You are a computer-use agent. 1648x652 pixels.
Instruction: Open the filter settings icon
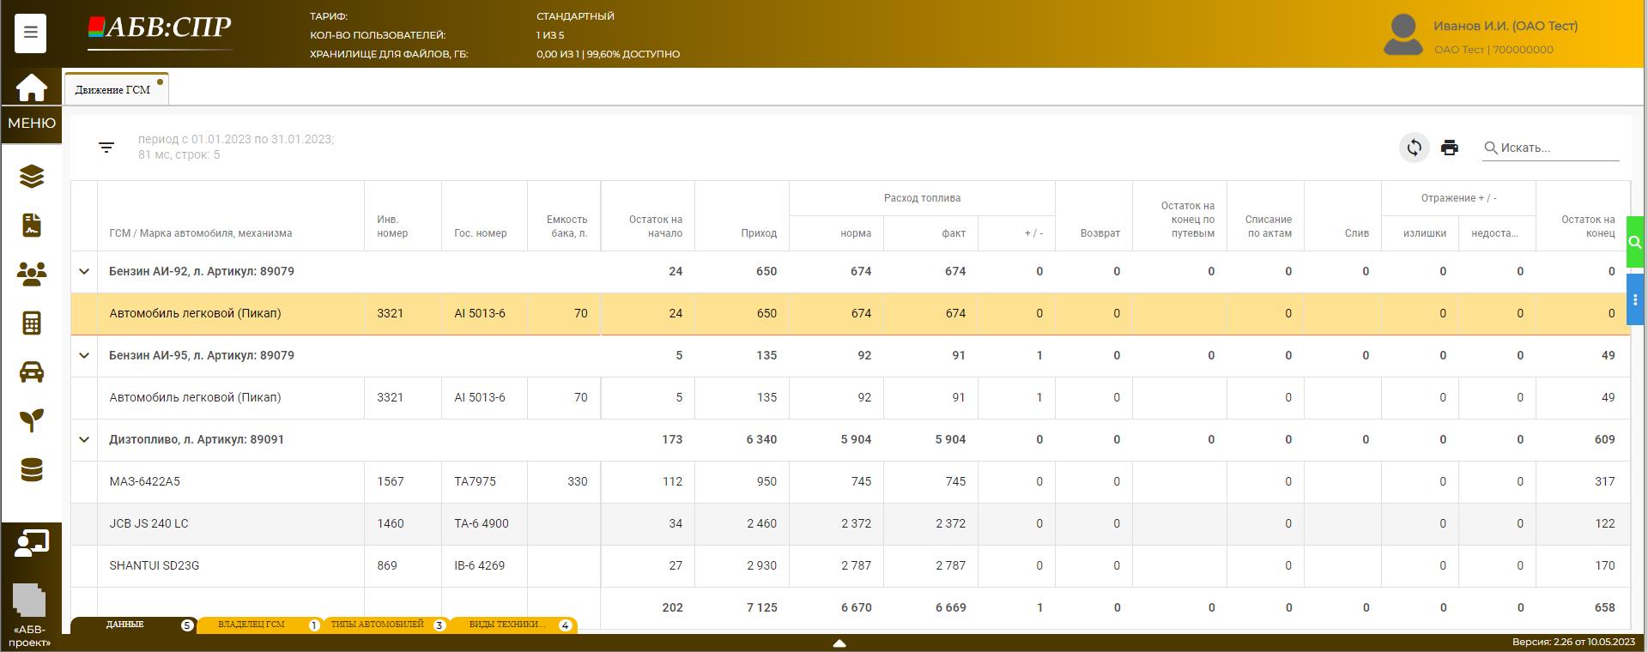point(106,148)
